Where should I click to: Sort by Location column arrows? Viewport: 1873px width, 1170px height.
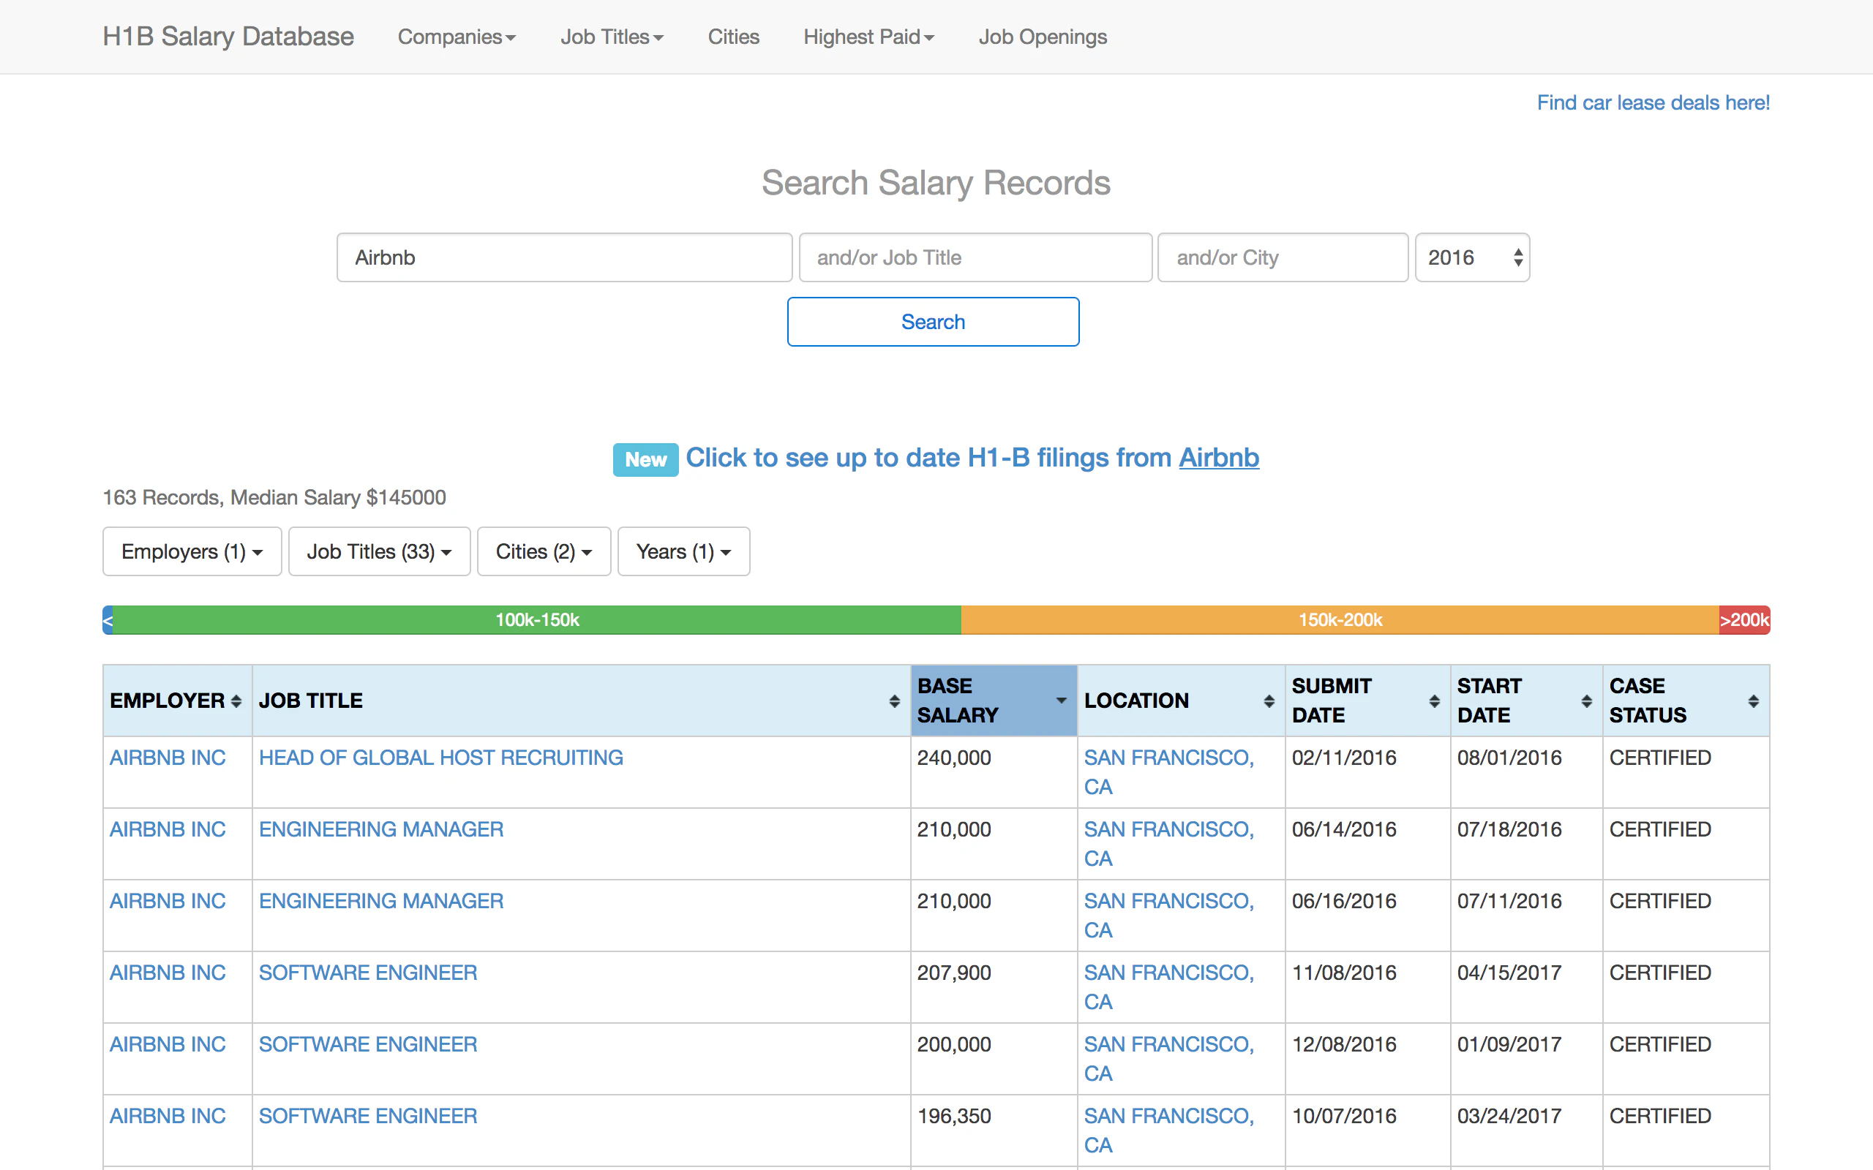click(x=1269, y=701)
